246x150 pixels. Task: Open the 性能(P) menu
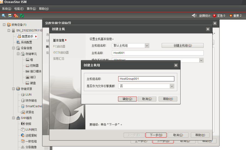(19, 9)
